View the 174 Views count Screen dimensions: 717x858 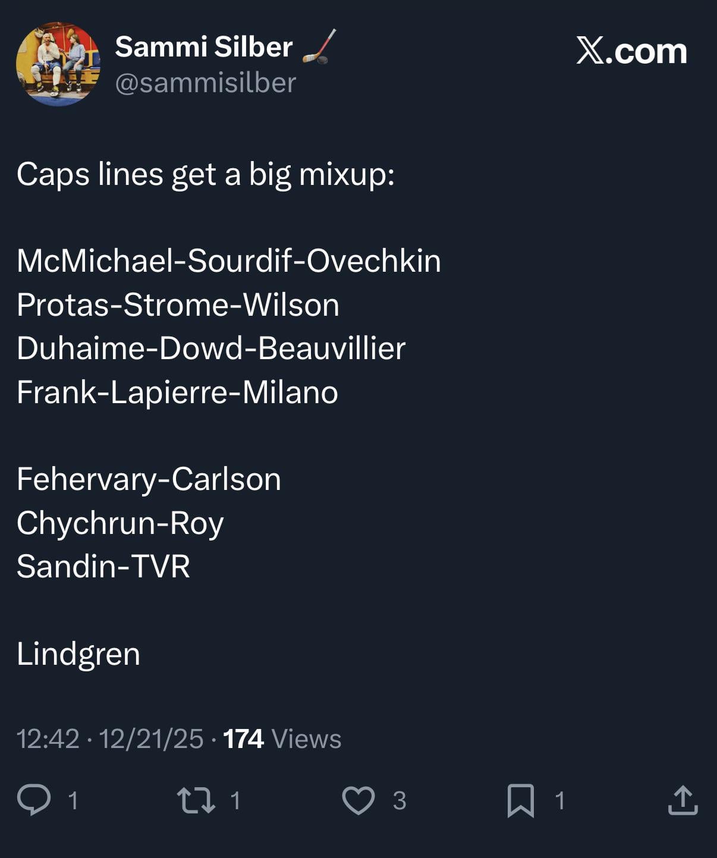click(282, 739)
